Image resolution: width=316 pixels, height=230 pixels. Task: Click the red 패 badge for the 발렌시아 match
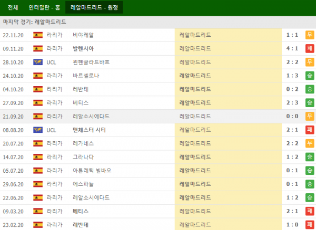click(x=310, y=48)
